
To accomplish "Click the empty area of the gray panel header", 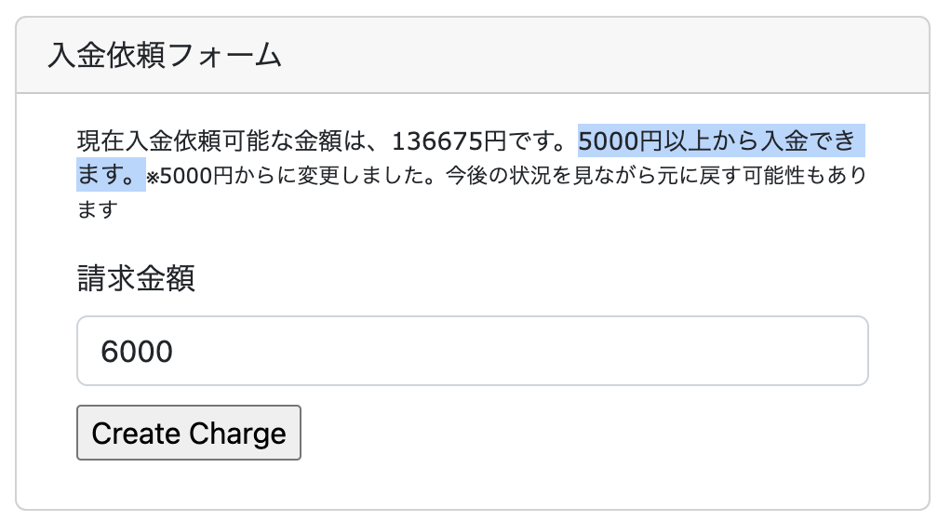I will click(605, 56).
